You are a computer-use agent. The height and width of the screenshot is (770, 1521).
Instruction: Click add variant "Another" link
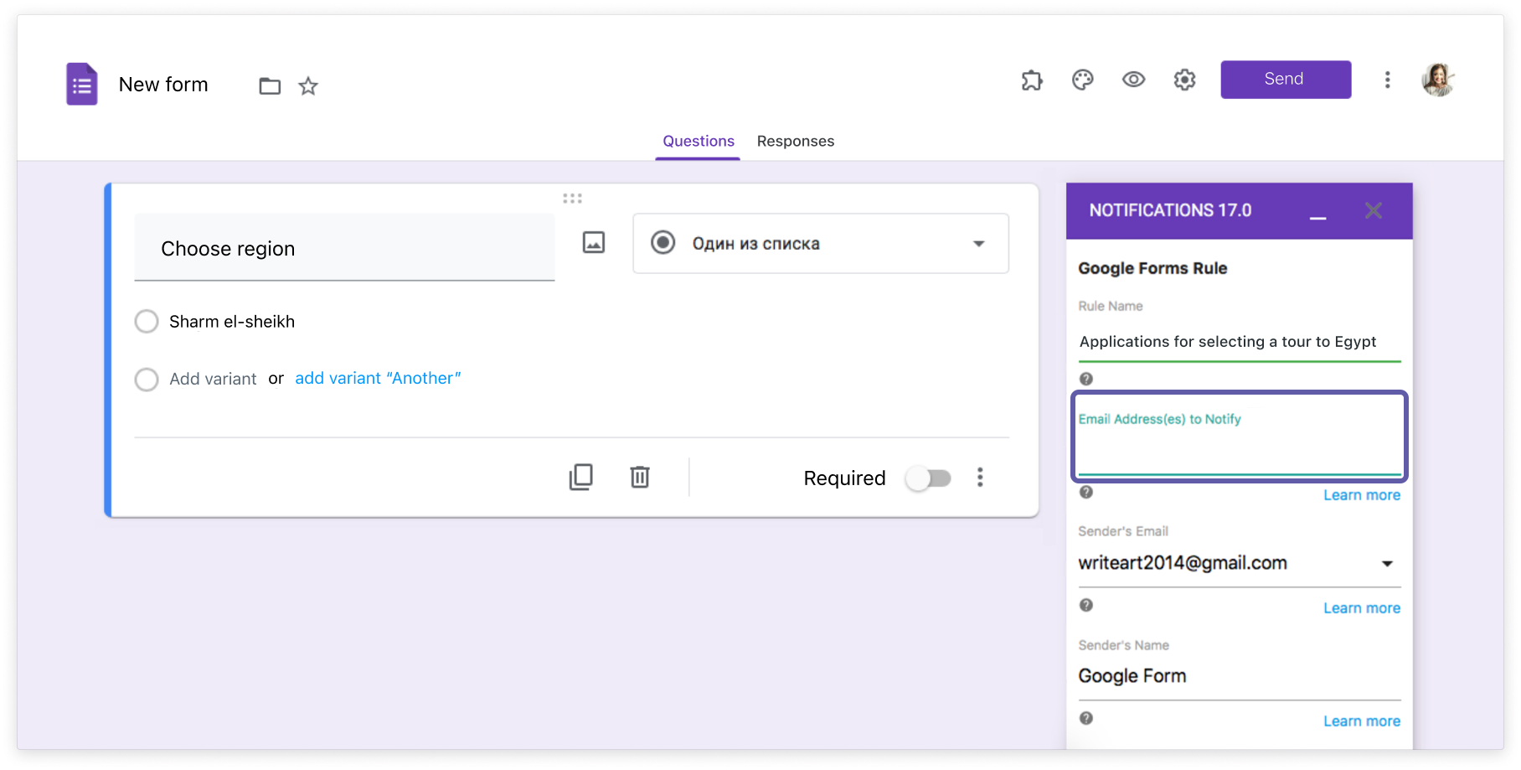click(378, 378)
